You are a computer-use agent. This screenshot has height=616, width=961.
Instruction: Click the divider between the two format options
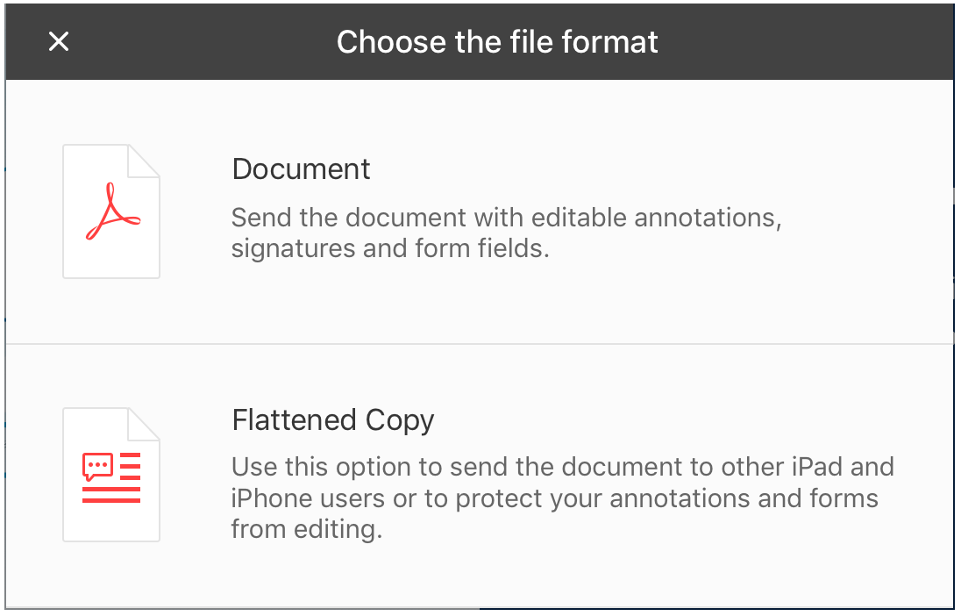479,344
